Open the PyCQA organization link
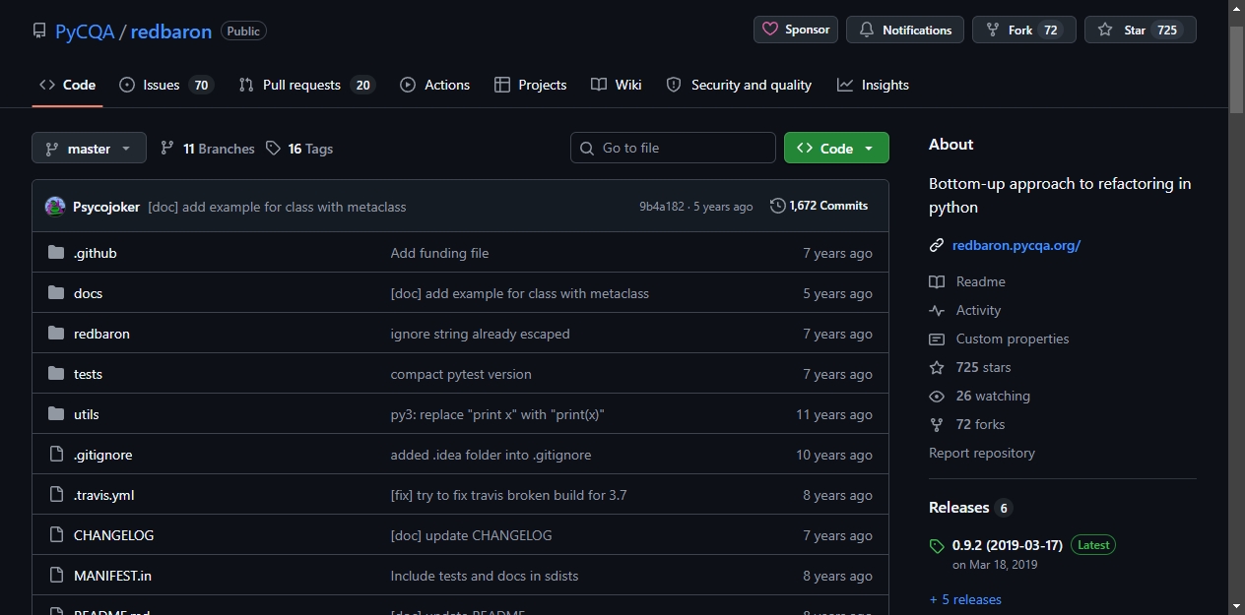 click(x=85, y=31)
